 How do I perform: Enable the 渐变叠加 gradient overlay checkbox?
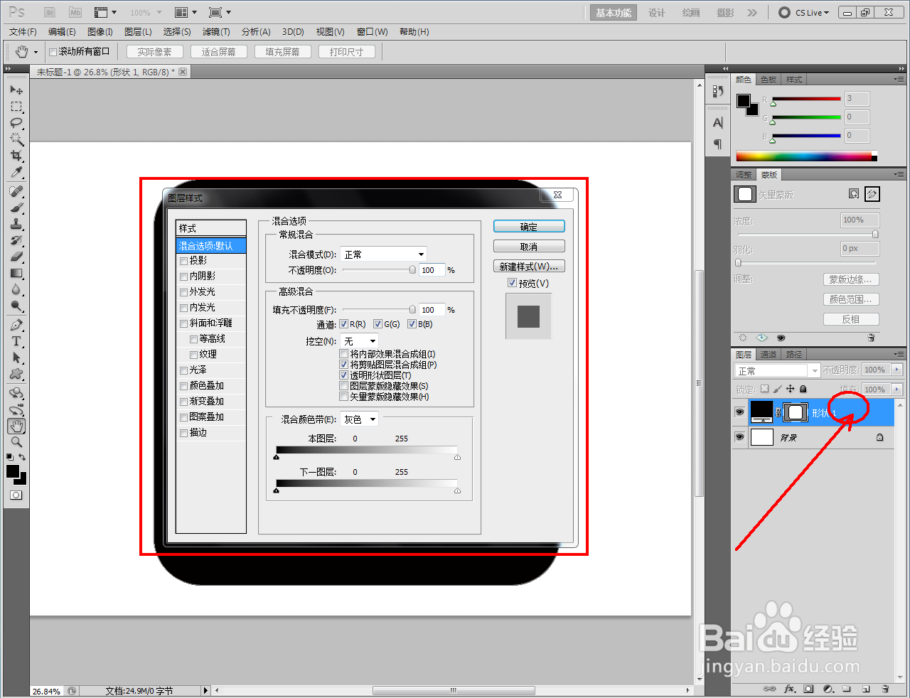(x=183, y=402)
